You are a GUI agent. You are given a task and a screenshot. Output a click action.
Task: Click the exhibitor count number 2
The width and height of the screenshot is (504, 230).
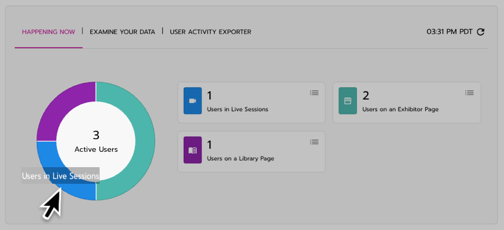tap(366, 95)
